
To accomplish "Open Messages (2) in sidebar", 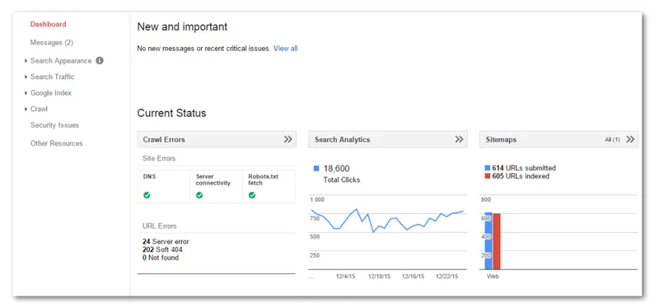I will [x=52, y=43].
